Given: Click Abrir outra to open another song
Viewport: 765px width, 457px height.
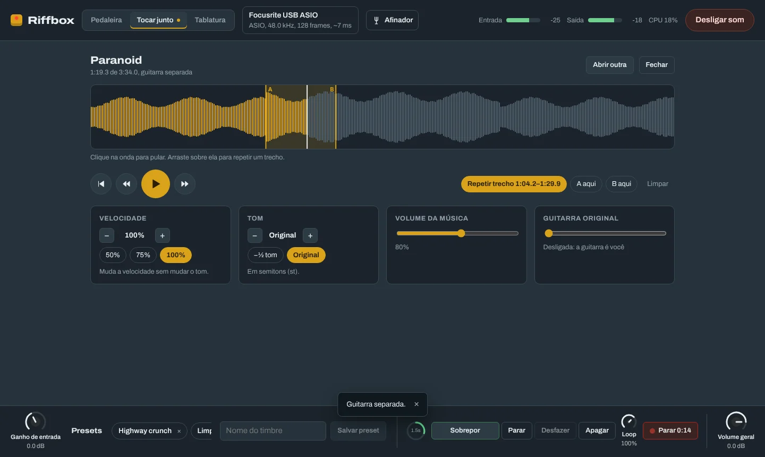Looking at the screenshot, I should tap(610, 65).
